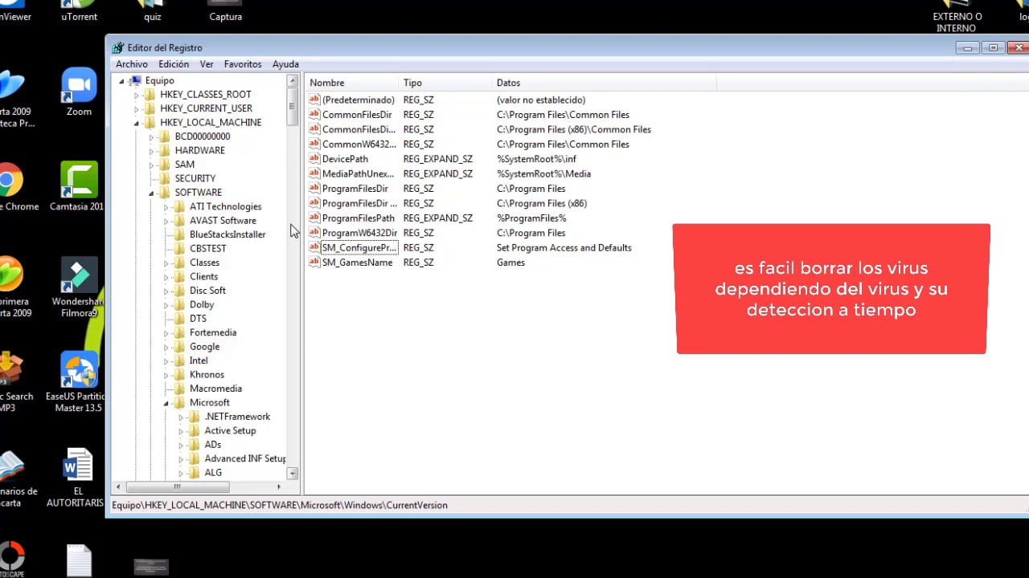Select the ADs folder icon
1029x578 pixels.
[x=194, y=445]
